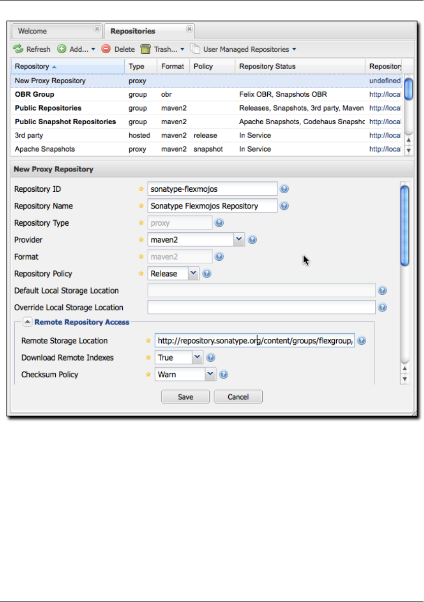Click the red Delete icon
The height and width of the screenshot is (602, 424).
106,49
